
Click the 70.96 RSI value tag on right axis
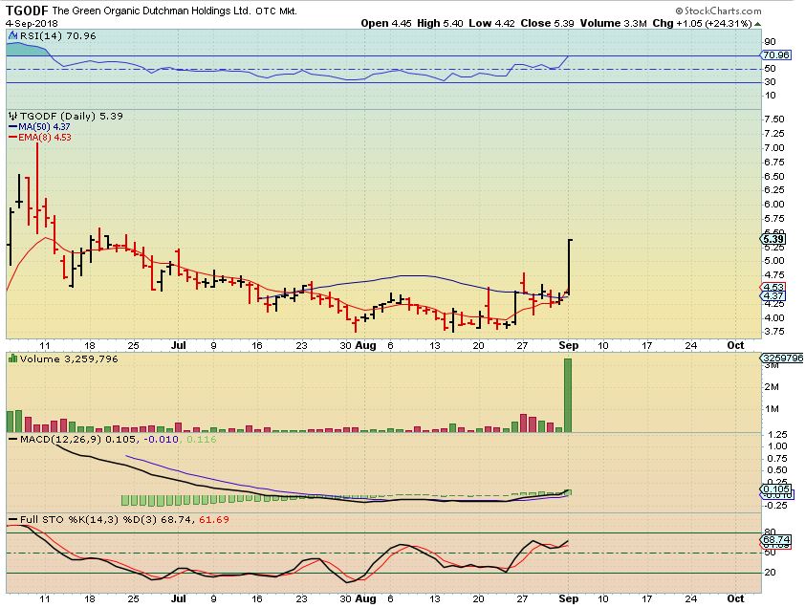click(776, 54)
